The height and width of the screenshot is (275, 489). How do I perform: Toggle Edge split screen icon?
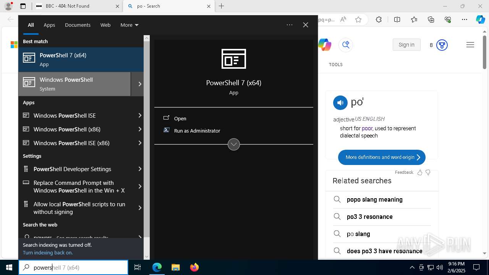click(397, 19)
